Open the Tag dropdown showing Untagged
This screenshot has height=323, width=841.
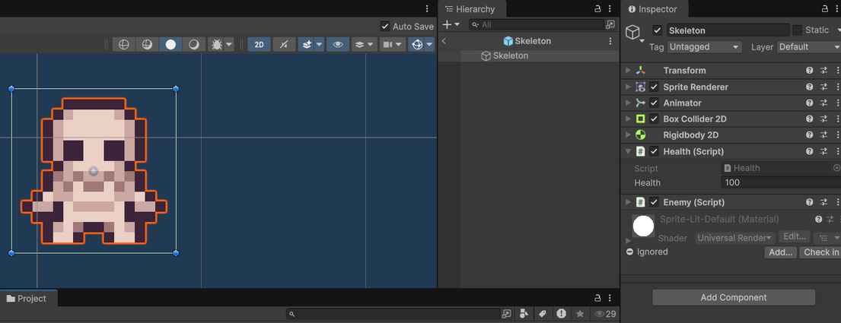(x=704, y=47)
